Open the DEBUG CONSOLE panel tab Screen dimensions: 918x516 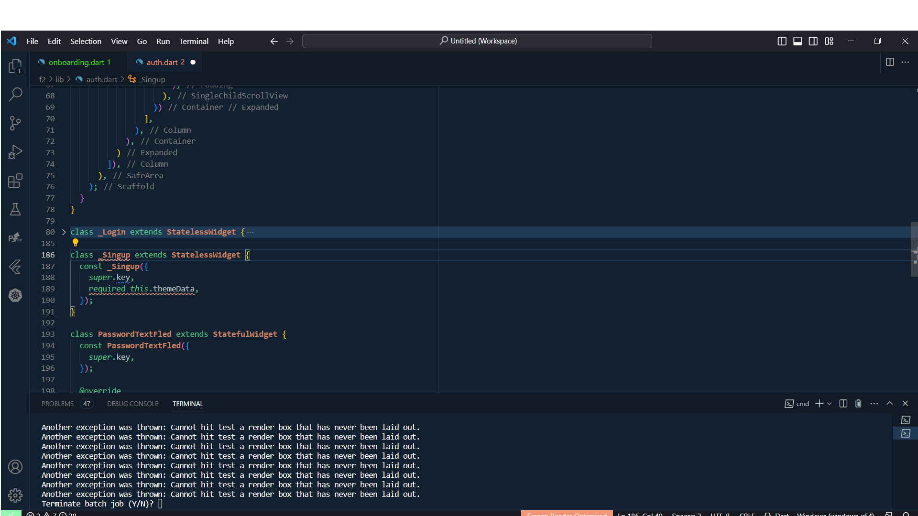tap(132, 404)
